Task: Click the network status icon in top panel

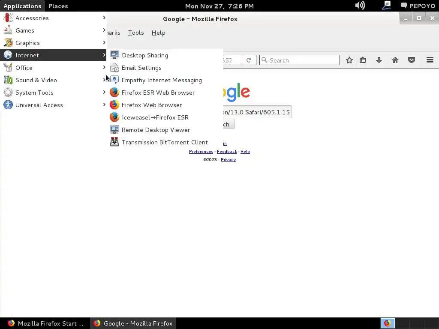Action: click(386, 6)
